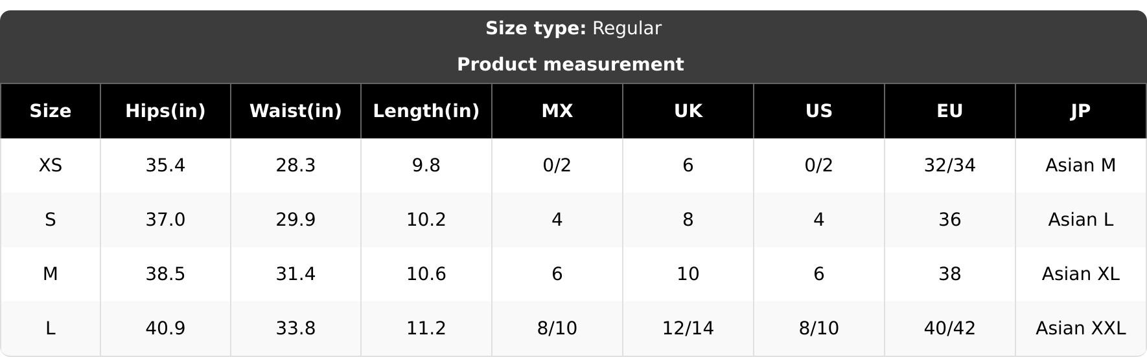Click the Size type Regular label
1147x357 pixels.
coord(573,28)
